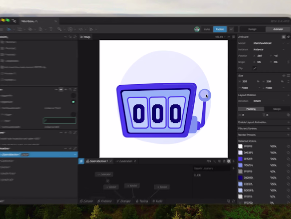This screenshot has height=219, width=291.
Task: Click the selected blue animation row
Action: 39,155
